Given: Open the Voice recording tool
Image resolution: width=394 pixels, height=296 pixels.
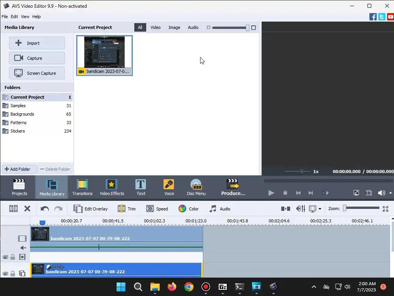Looking at the screenshot, I should [x=169, y=187].
